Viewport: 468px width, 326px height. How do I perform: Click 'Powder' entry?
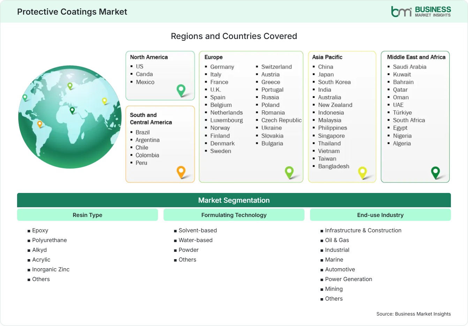pos(189,250)
